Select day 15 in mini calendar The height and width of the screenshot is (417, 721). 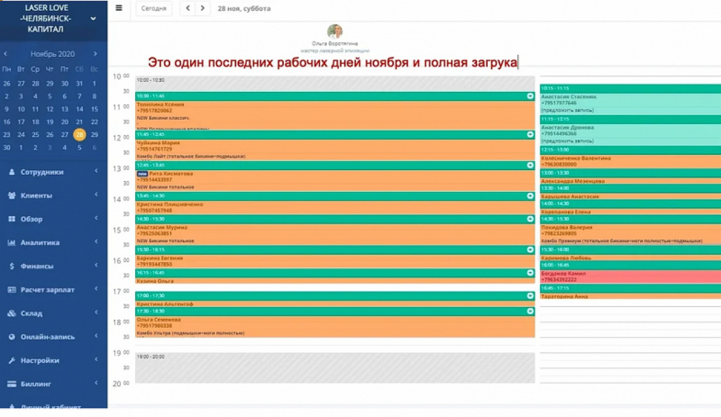pyautogui.click(x=94, y=109)
